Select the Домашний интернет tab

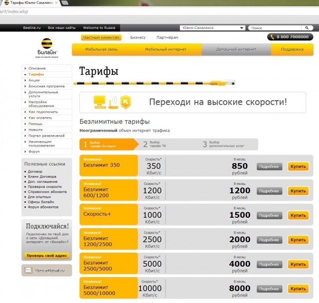(x=236, y=49)
